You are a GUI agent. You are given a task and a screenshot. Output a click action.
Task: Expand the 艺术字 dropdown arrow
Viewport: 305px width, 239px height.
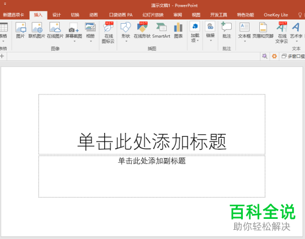coord(296,41)
